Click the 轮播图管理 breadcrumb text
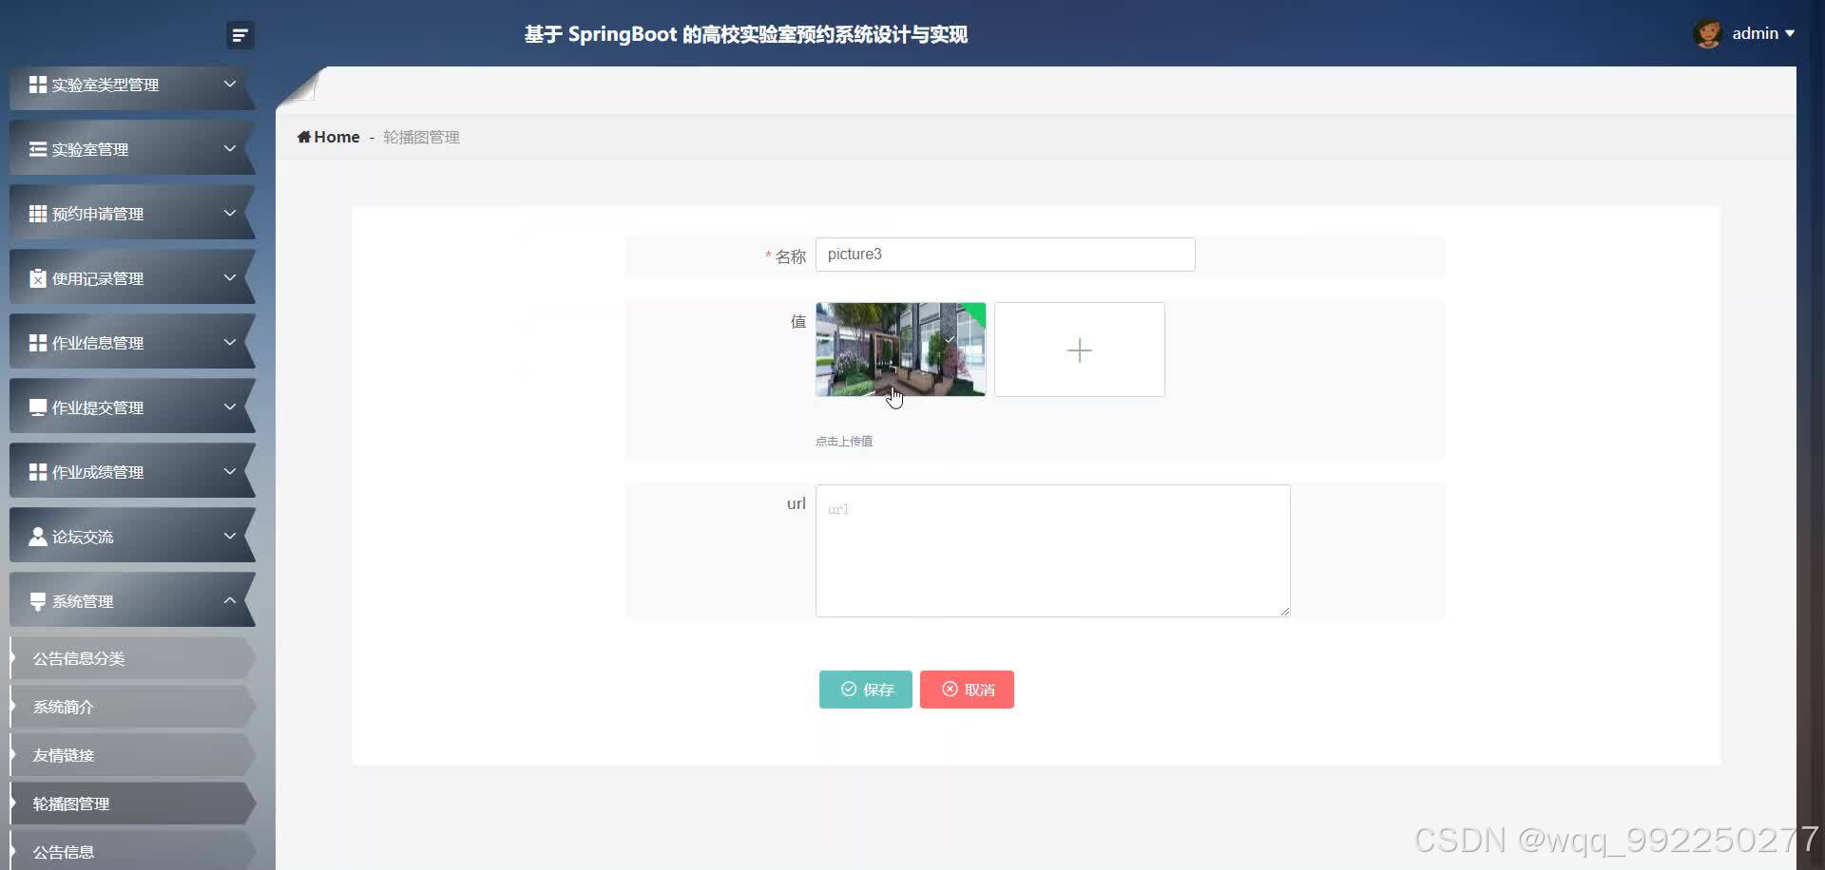 [421, 137]
